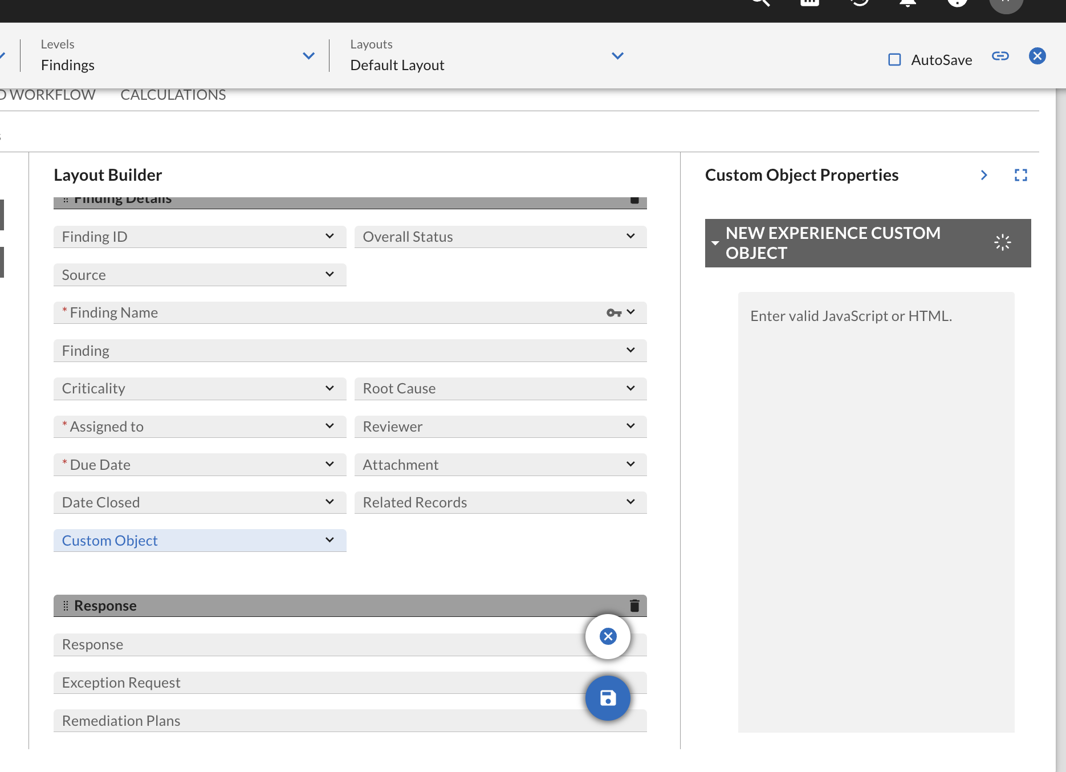Click the floating blue save button
The image size is (1066, 772).
click(x=608, y=698)
